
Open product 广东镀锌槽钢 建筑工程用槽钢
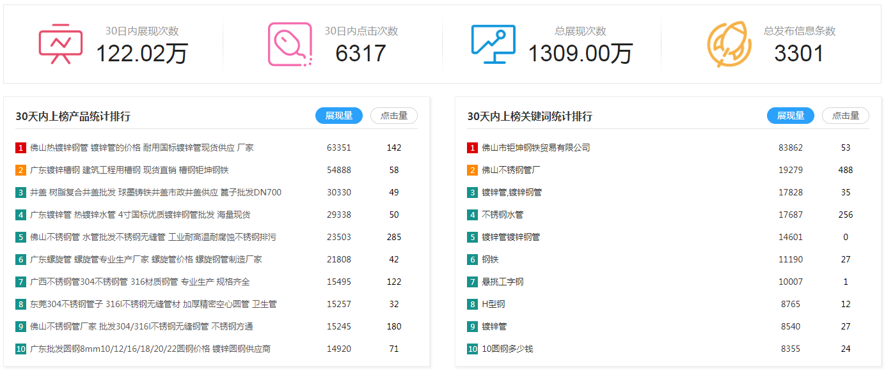(x=129, y=170)
